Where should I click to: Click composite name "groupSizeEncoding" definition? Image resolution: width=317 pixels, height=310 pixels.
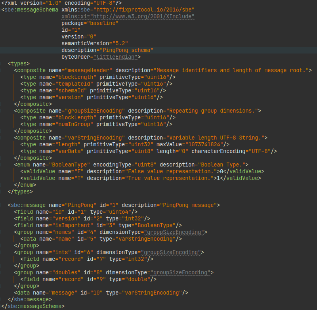[95, 111]
